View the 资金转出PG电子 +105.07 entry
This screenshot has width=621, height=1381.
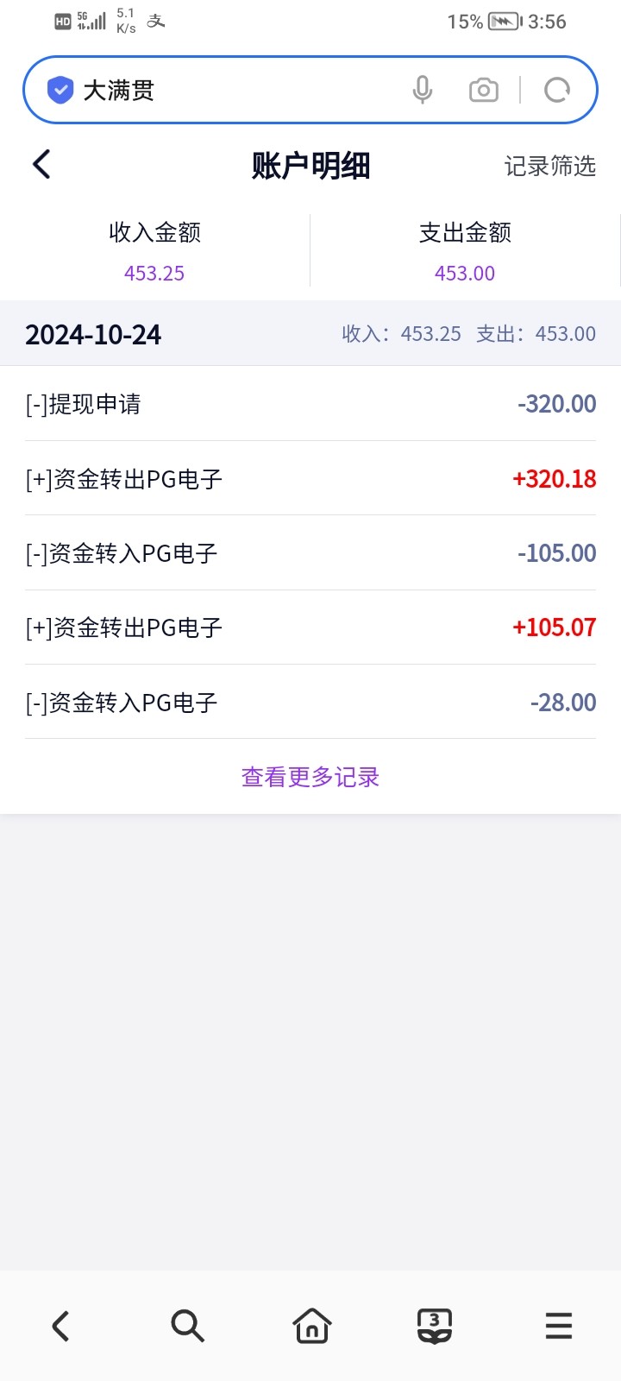pyautogui.click(x=310, y=627)
